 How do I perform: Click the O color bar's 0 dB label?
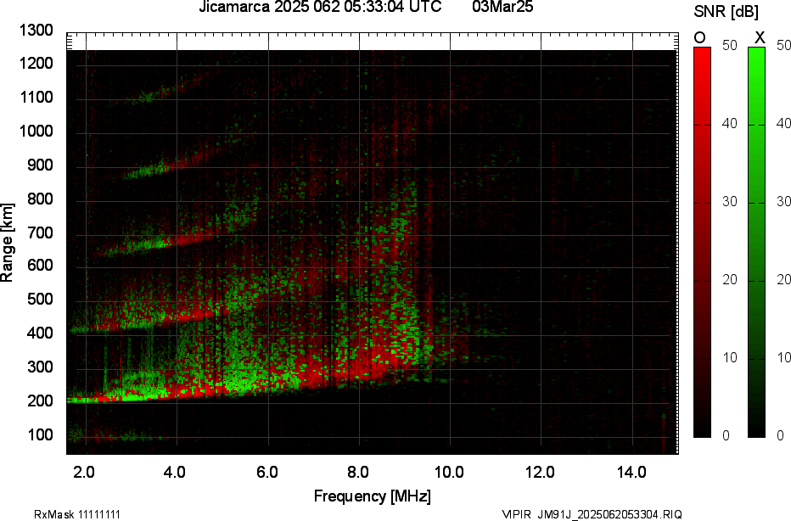[726, 436]
